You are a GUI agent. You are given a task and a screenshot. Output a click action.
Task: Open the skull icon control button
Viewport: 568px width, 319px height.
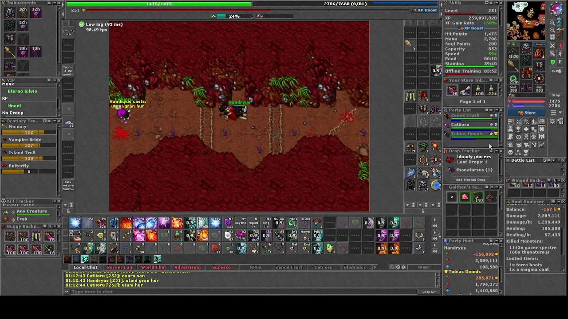(x=511, y=152)
